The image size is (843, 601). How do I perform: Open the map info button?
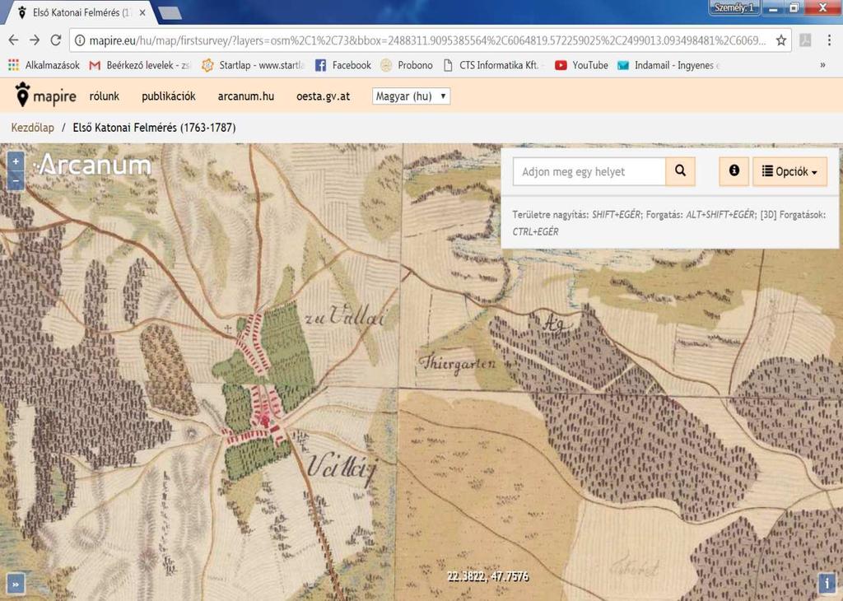tap(734, 171)
